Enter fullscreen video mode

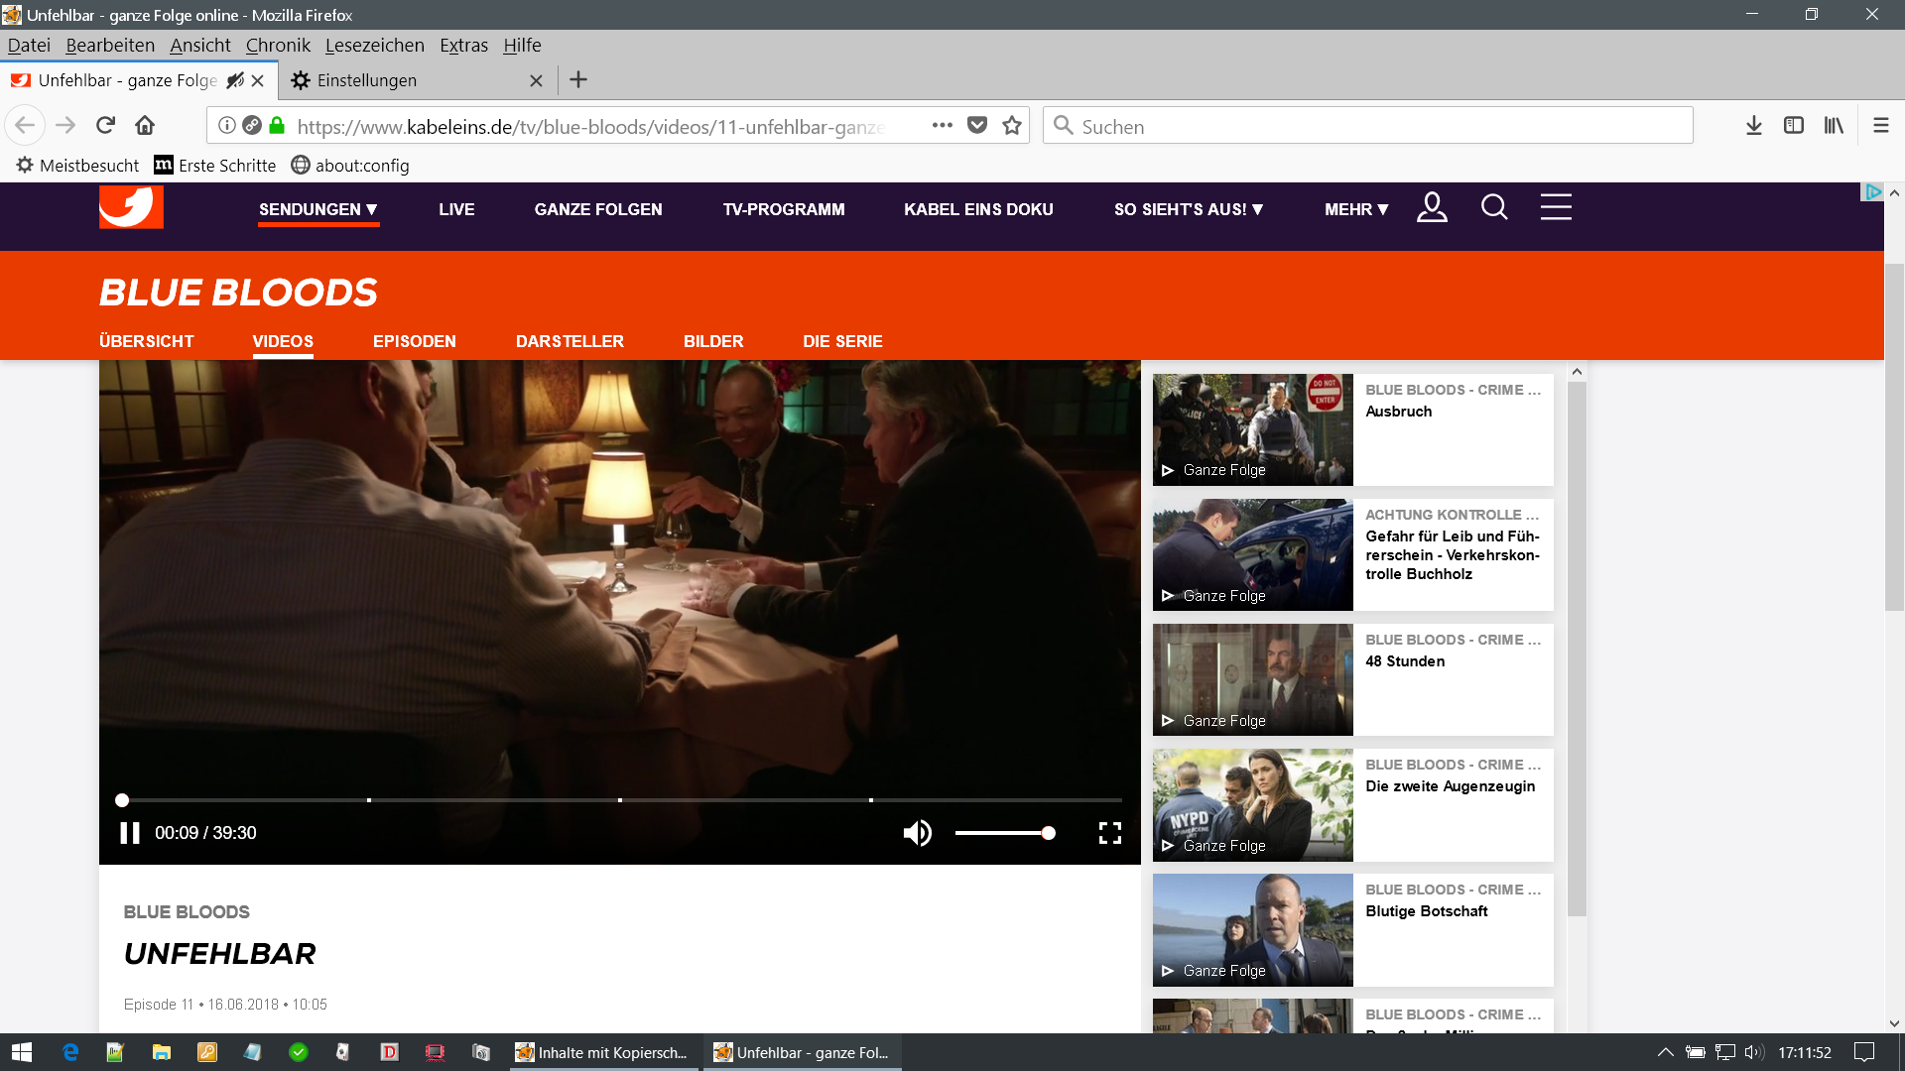coord(1109,833)
